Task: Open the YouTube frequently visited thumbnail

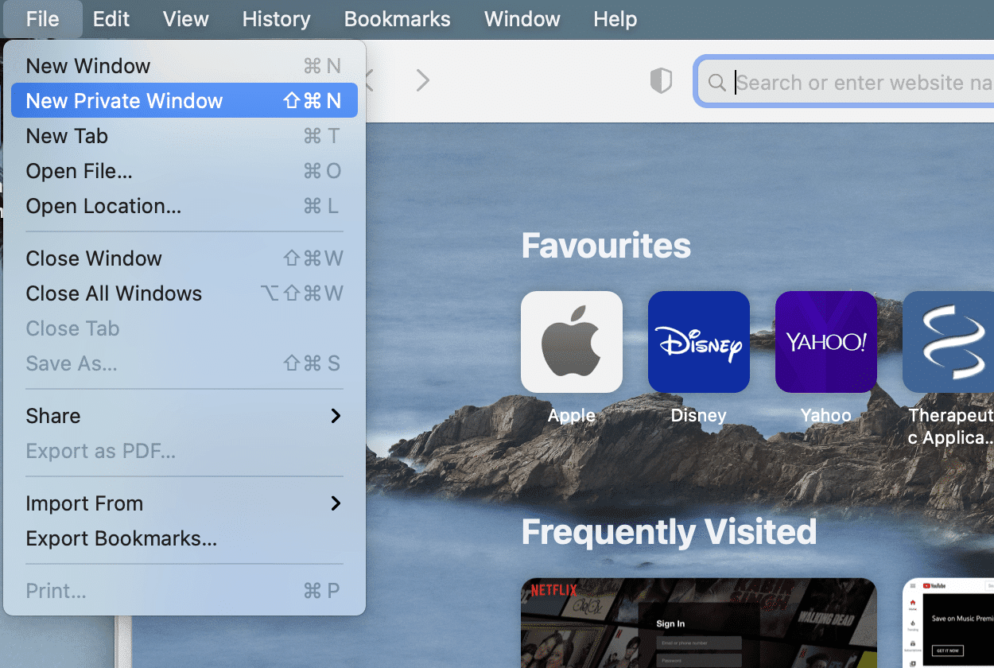Action: pyautogui.click(x=948, y=623)
